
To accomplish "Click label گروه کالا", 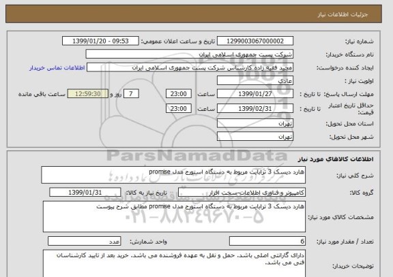I will [x=362, y=193].
